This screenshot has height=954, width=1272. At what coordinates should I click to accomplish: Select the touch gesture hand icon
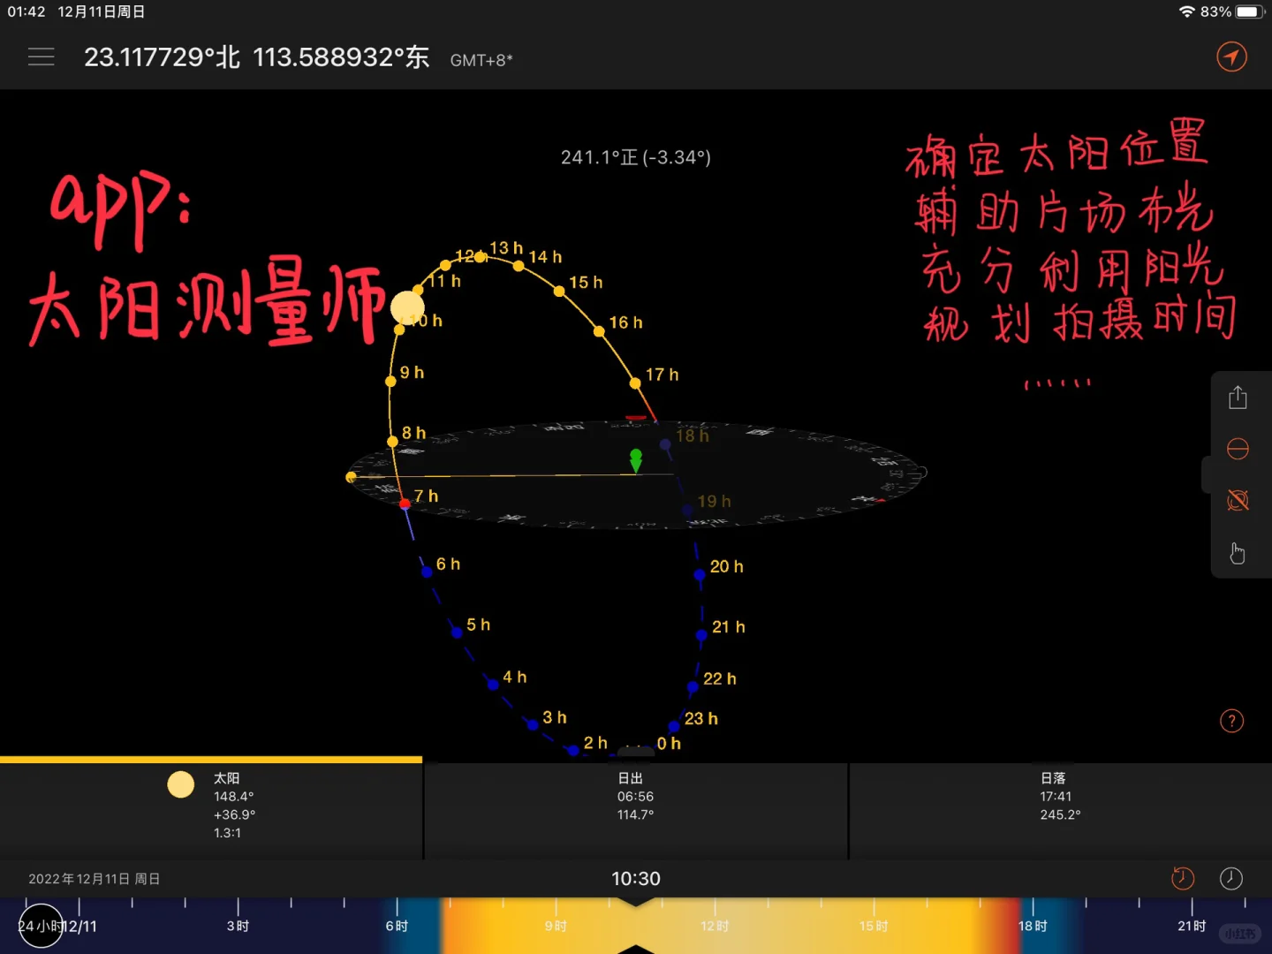click(1238, 553)
